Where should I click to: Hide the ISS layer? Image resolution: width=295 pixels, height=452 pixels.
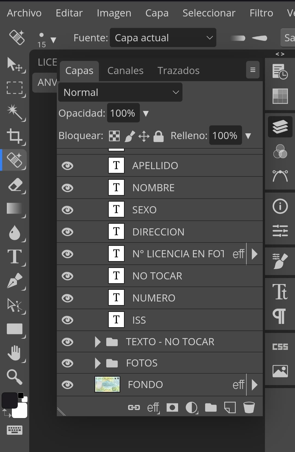pyautogui.click(x=67, y=320)
